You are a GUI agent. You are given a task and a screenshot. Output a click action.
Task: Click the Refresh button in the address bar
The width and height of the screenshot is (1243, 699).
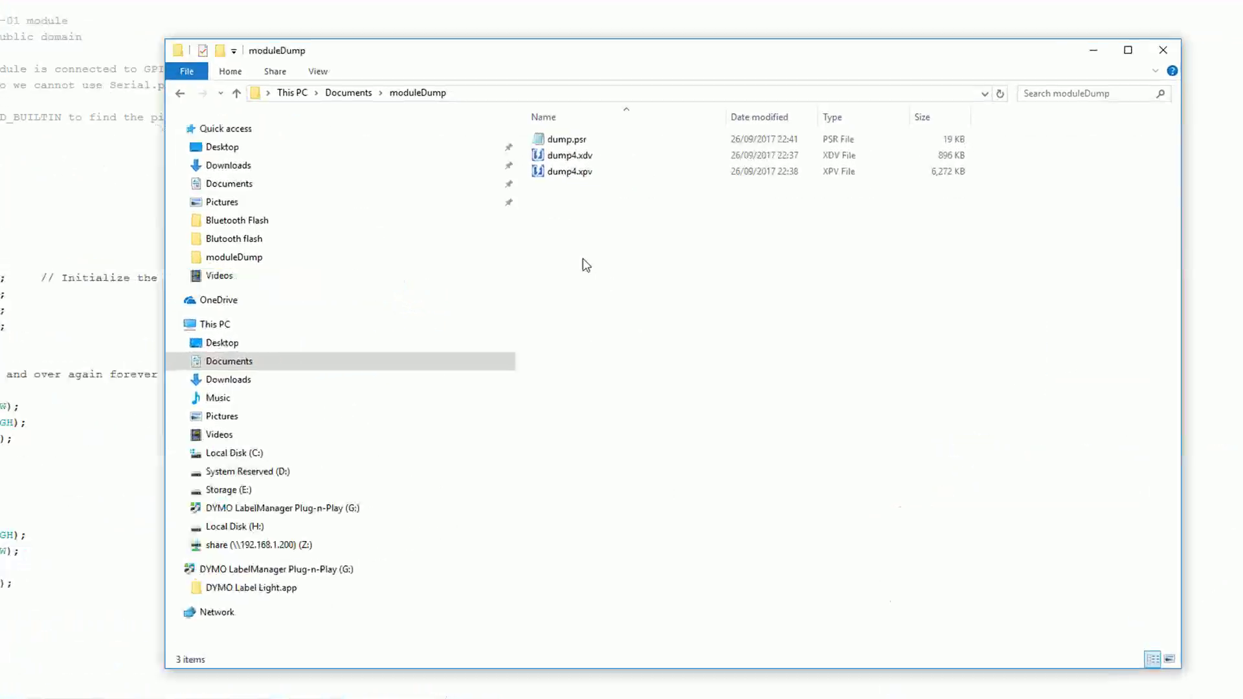(1000, 93)
